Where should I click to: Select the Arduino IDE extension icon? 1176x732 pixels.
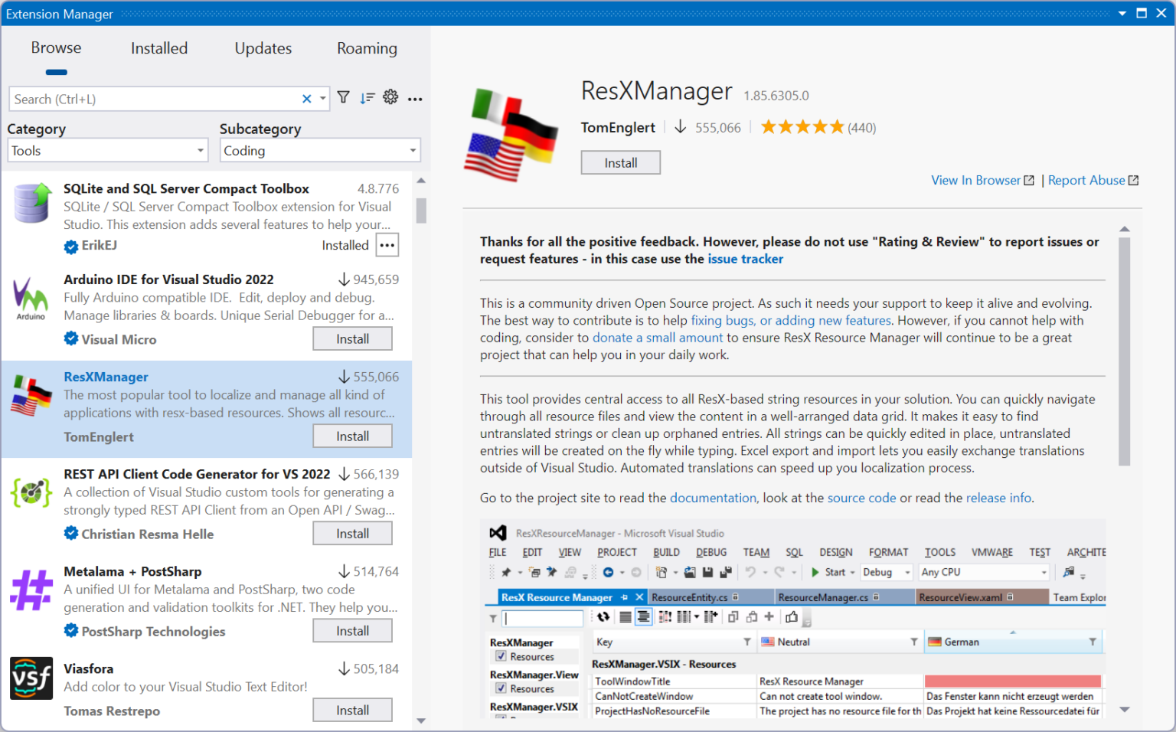coord(31,299)
